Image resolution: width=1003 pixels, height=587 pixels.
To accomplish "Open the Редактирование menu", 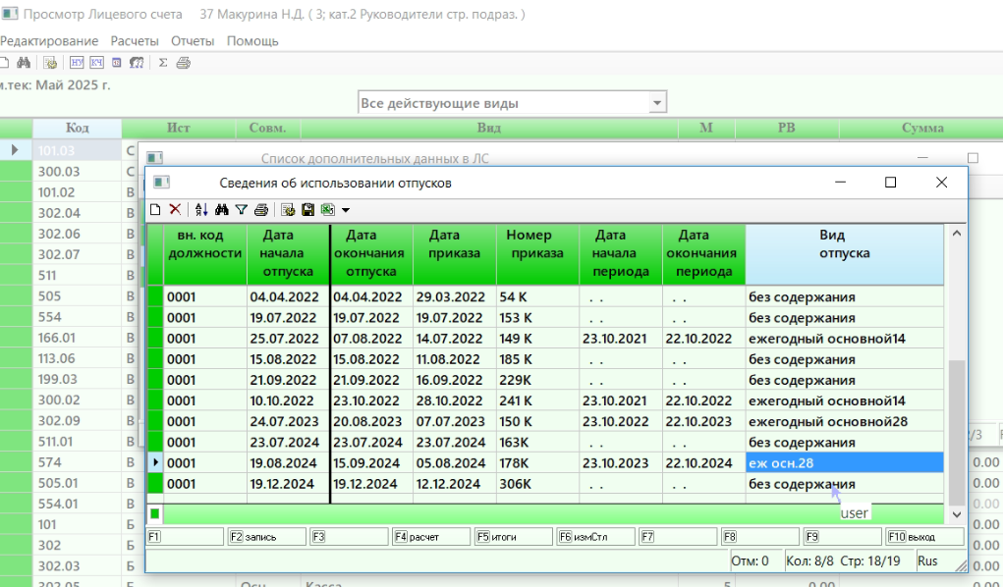I will point(49,41).
